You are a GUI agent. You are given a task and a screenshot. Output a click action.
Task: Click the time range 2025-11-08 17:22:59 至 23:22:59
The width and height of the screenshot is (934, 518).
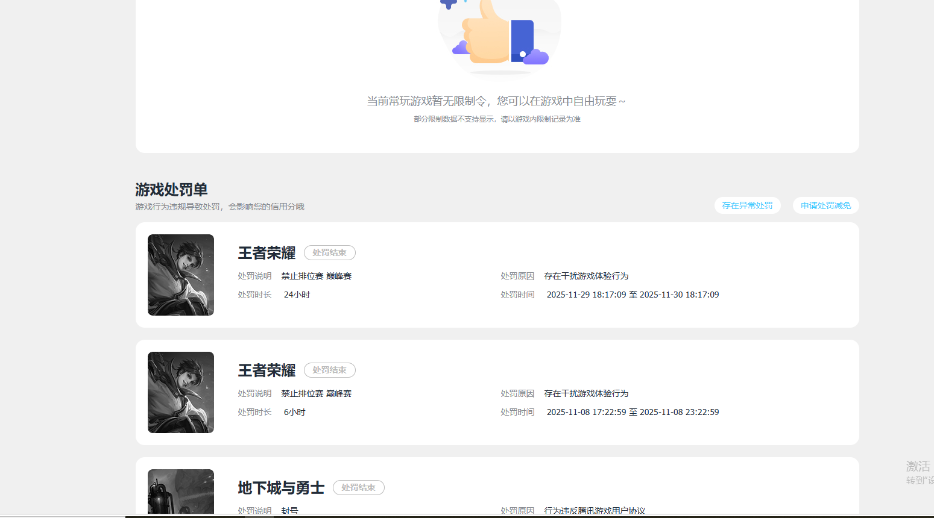(x=633, y=412)
